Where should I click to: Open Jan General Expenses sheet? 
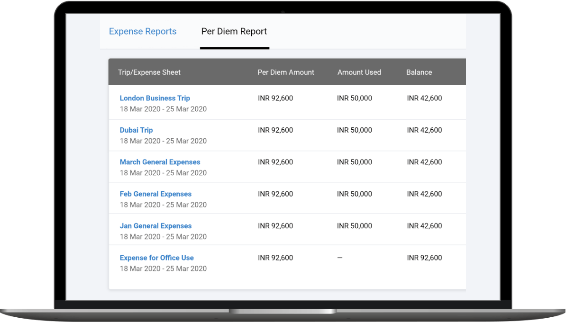(x=155, y=226)
